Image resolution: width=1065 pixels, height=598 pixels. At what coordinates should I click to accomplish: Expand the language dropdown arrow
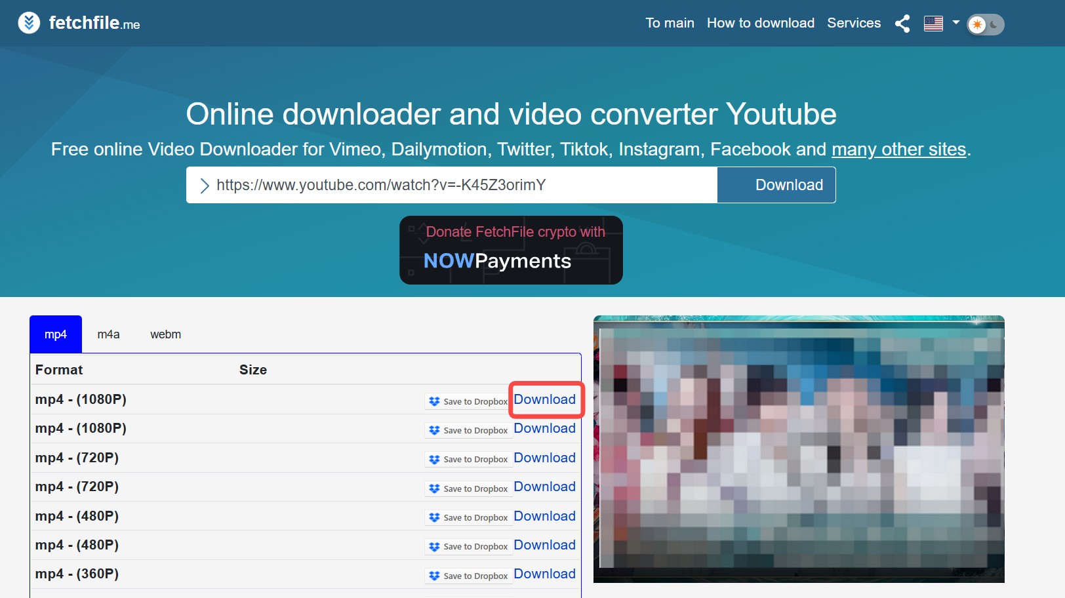(956, 22)
